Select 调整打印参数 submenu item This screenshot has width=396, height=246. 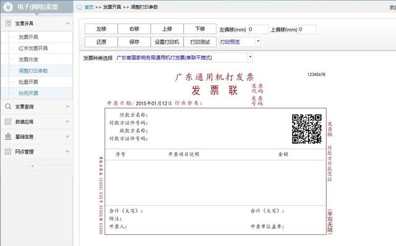(33, 71)
